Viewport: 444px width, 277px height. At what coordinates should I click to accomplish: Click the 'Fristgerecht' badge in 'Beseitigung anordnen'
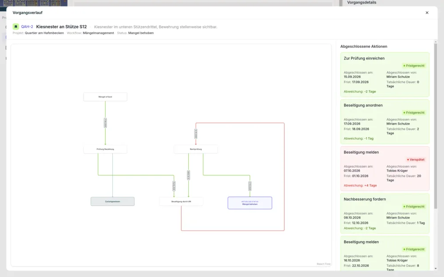pyautogui.click(x=414, y=113)
